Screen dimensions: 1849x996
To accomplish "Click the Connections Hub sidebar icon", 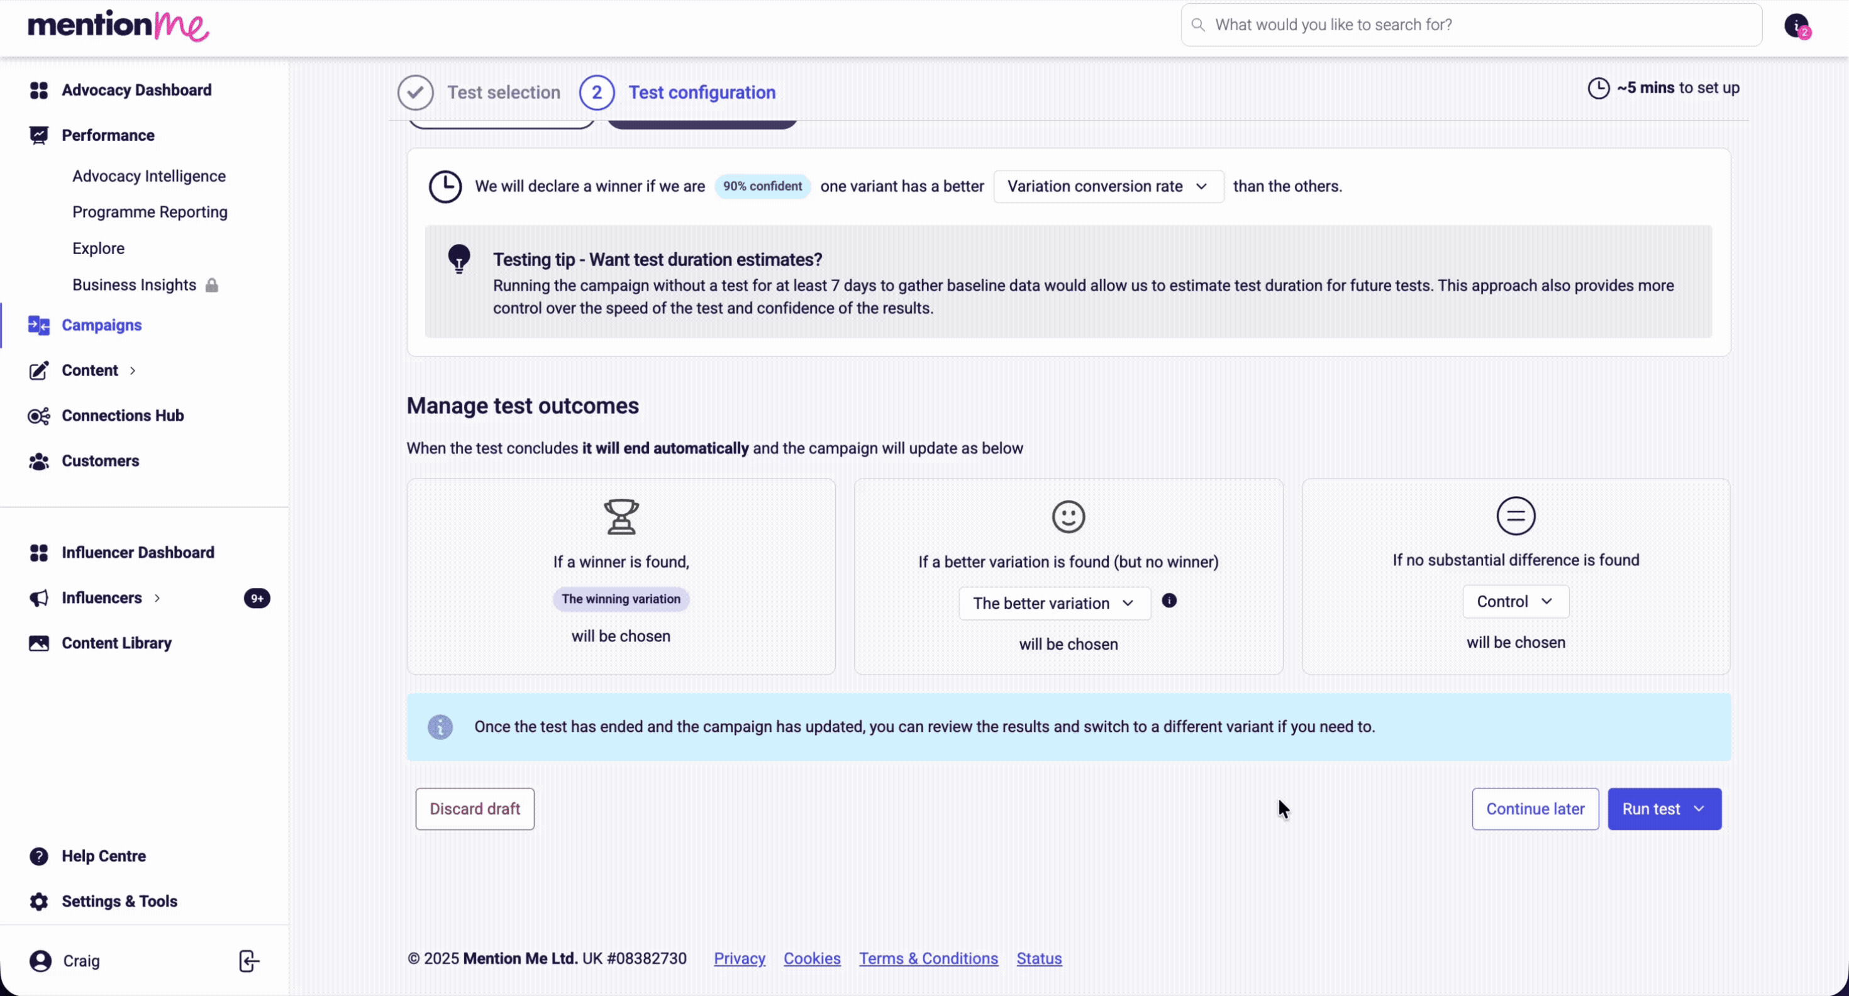I will [39, 416].
